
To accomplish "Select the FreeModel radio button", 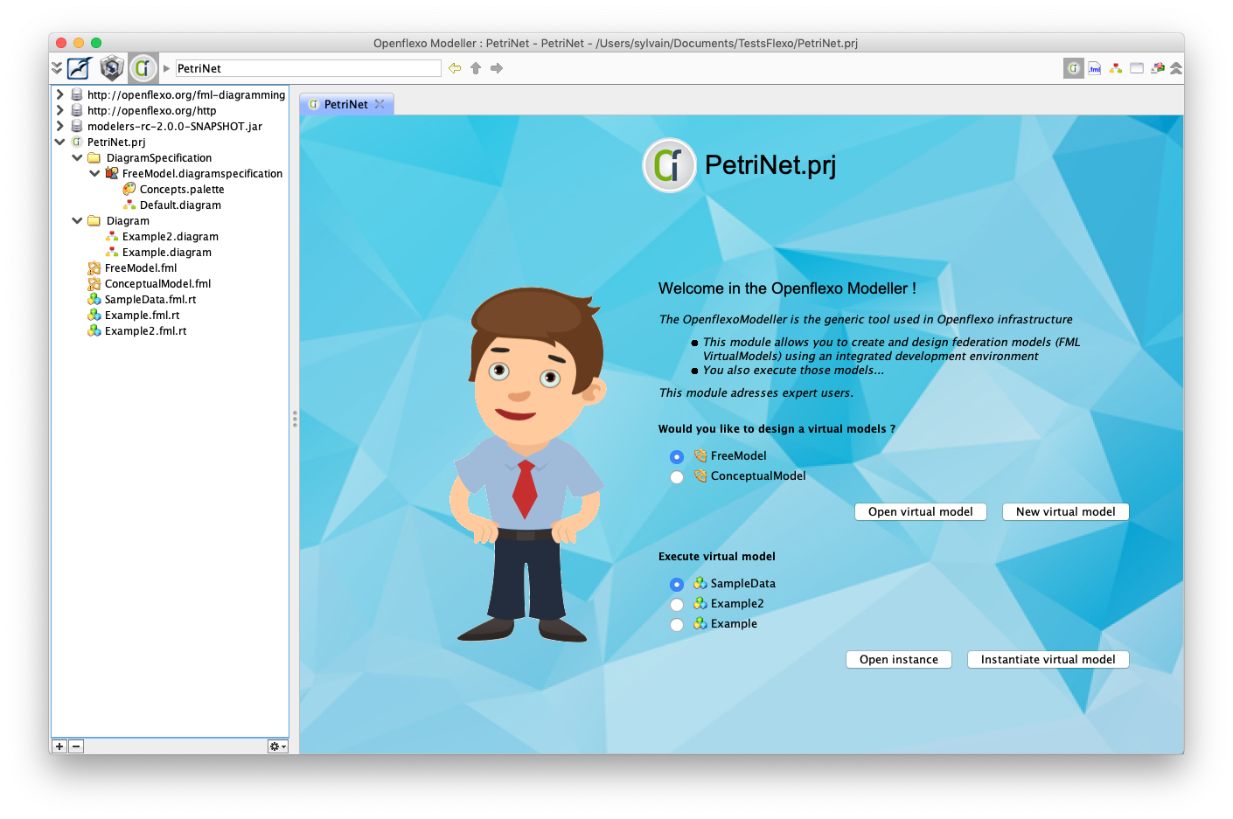I will 677,457.
